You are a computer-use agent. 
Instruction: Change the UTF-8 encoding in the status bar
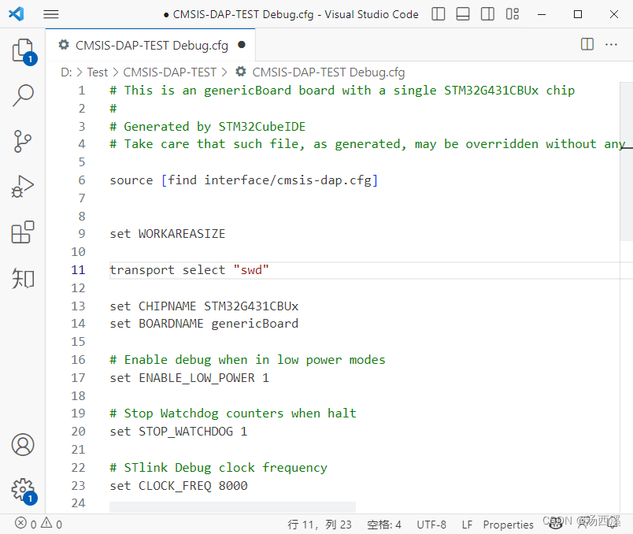pos(431,524)
